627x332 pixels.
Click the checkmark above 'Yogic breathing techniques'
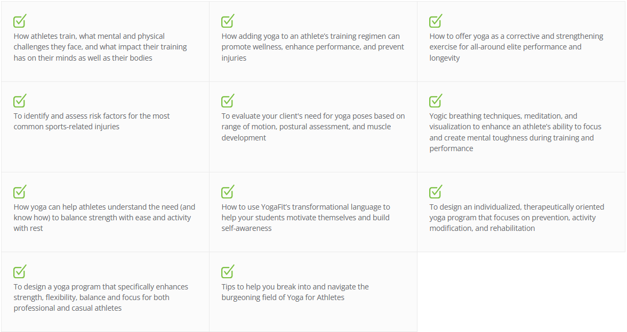coord(436,101)
